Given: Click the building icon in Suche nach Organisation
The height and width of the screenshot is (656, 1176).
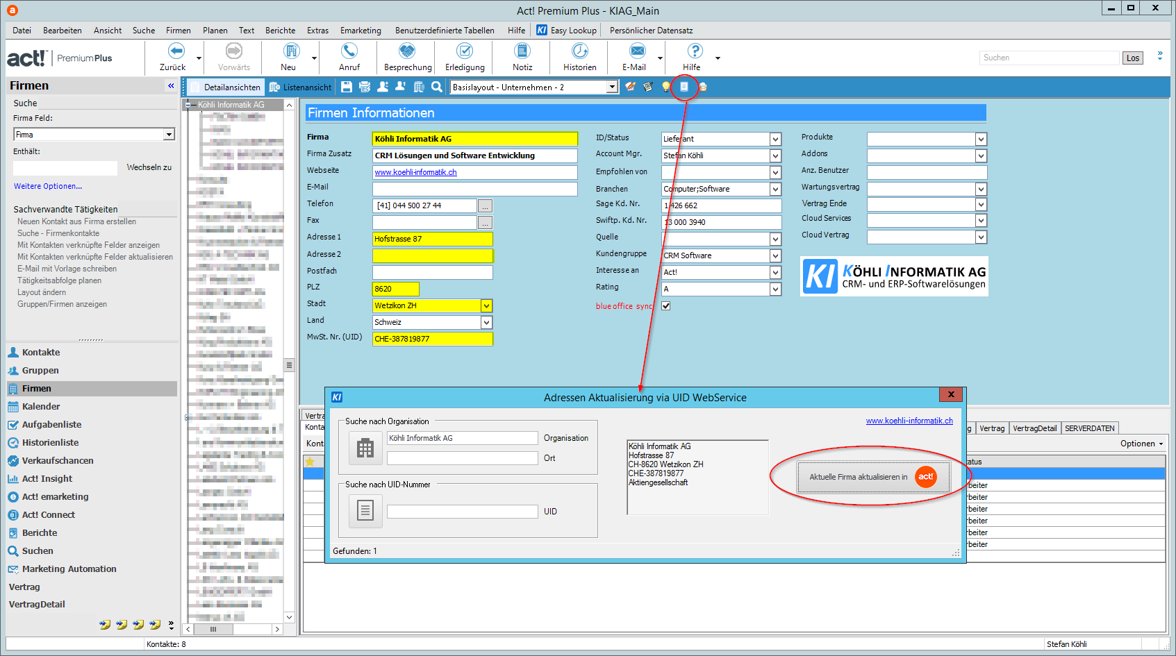Looking at the screenshot, I should pyautogui.click(x=365, y=448).
